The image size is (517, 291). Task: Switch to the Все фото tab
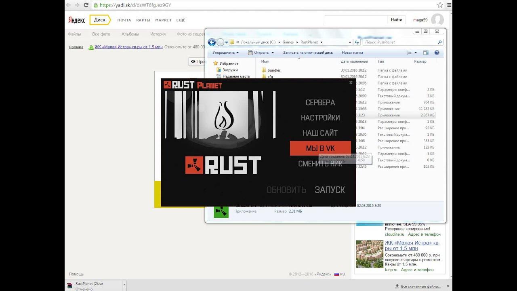coord(101,34)
